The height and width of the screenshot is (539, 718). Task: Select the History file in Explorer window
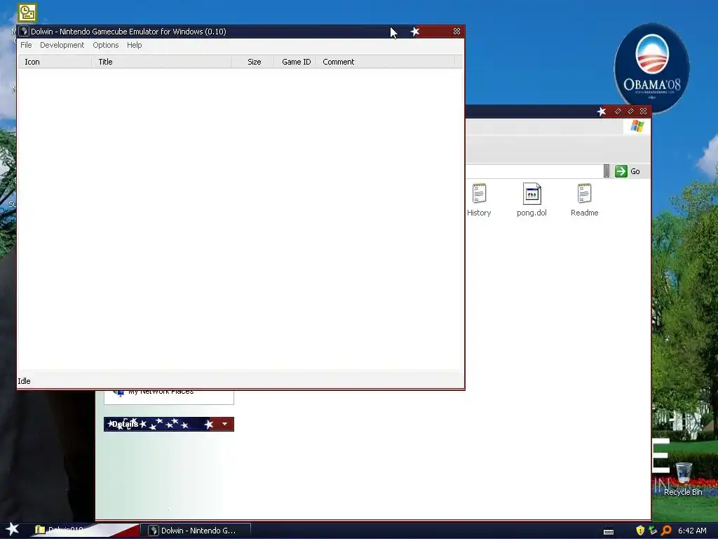coord(479,200)
